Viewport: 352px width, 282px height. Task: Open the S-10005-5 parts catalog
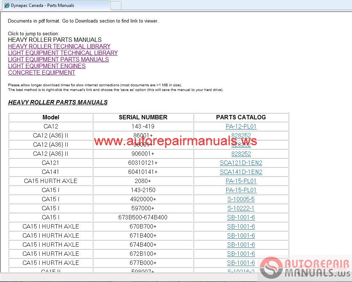click(x=241, y=199)
